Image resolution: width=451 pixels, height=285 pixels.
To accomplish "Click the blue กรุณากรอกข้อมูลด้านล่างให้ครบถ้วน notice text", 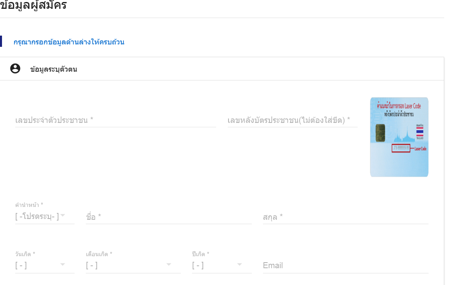I will click(69, 42).
